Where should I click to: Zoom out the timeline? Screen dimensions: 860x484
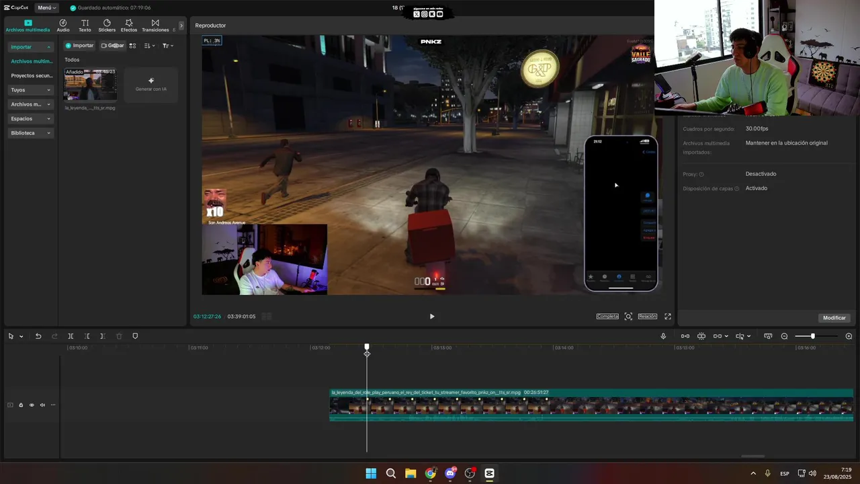click(x=784, y=336)
